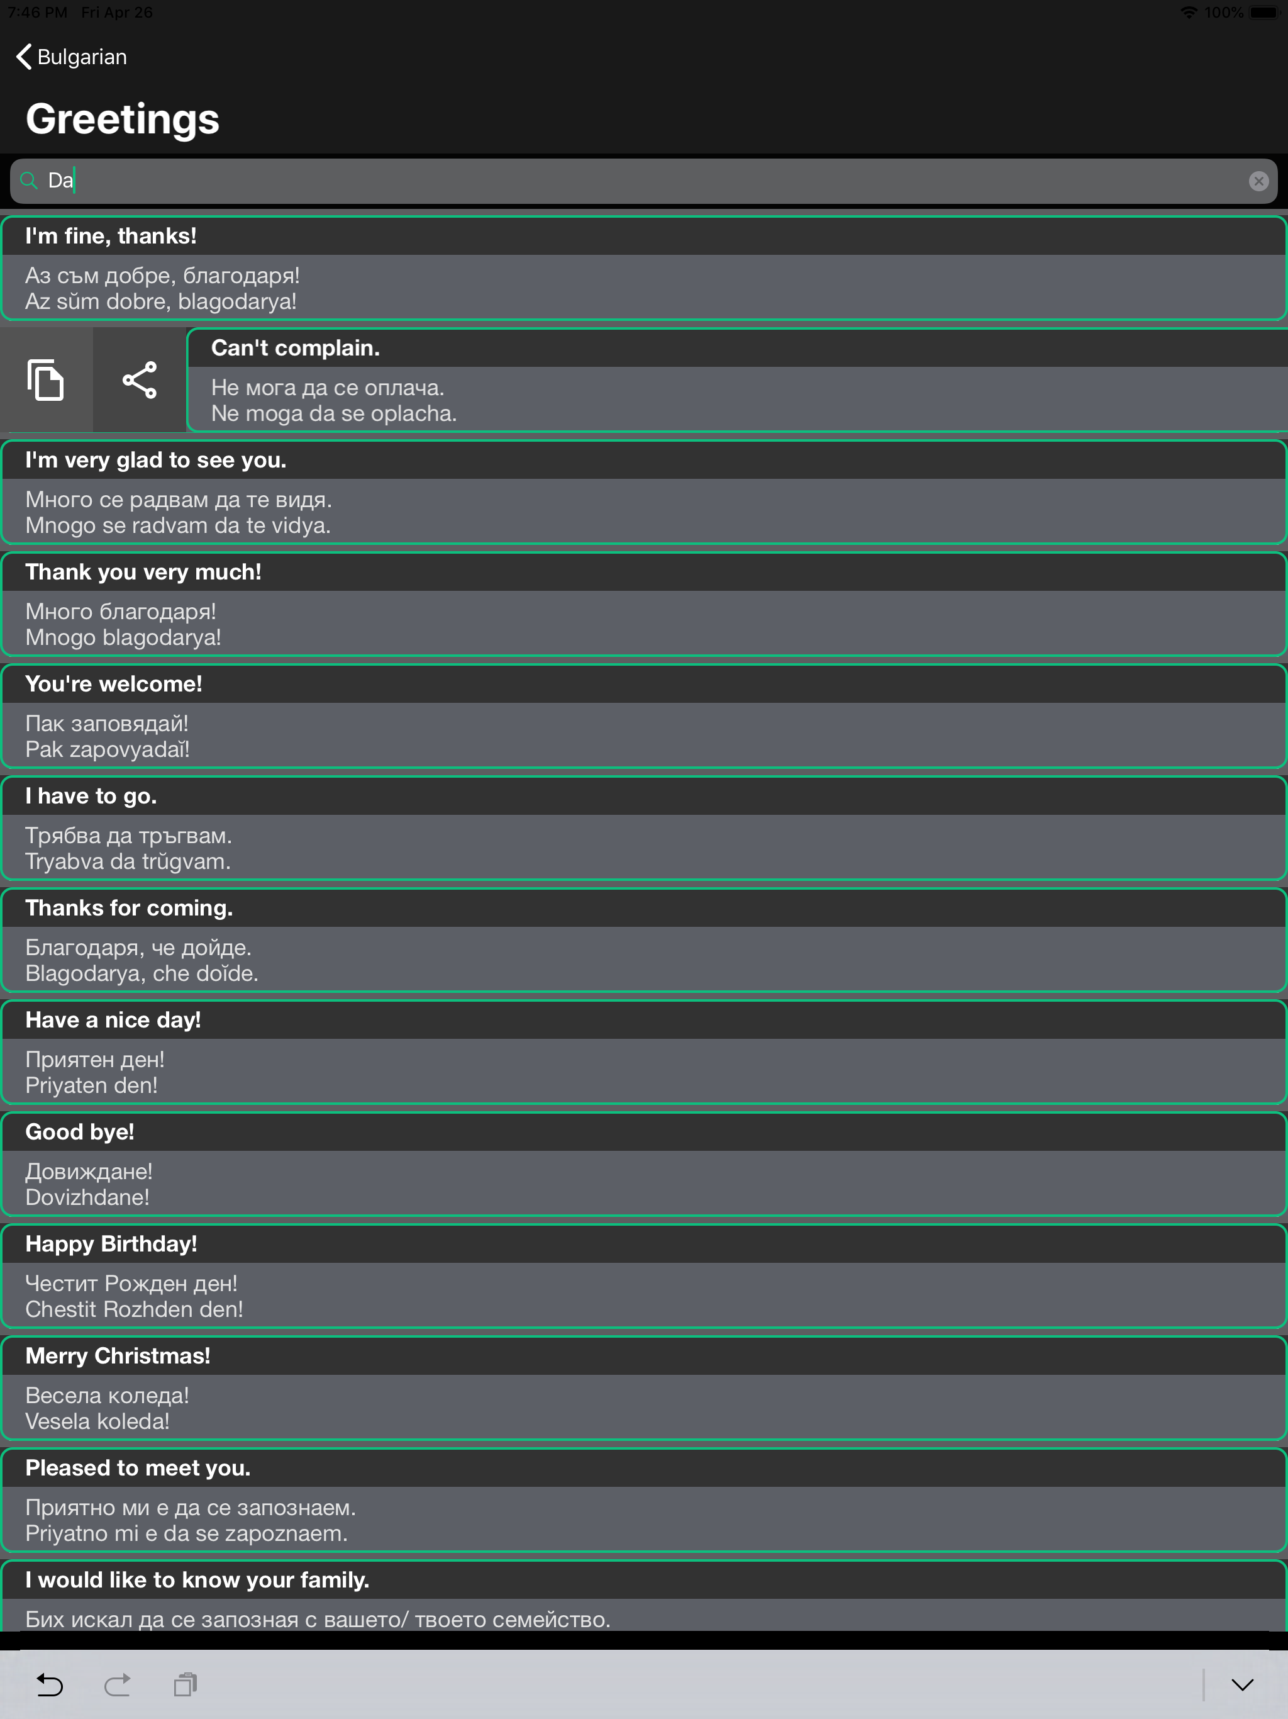Select the "I have to go." phrase
1288x1719 pixels.
click(643, 827)
